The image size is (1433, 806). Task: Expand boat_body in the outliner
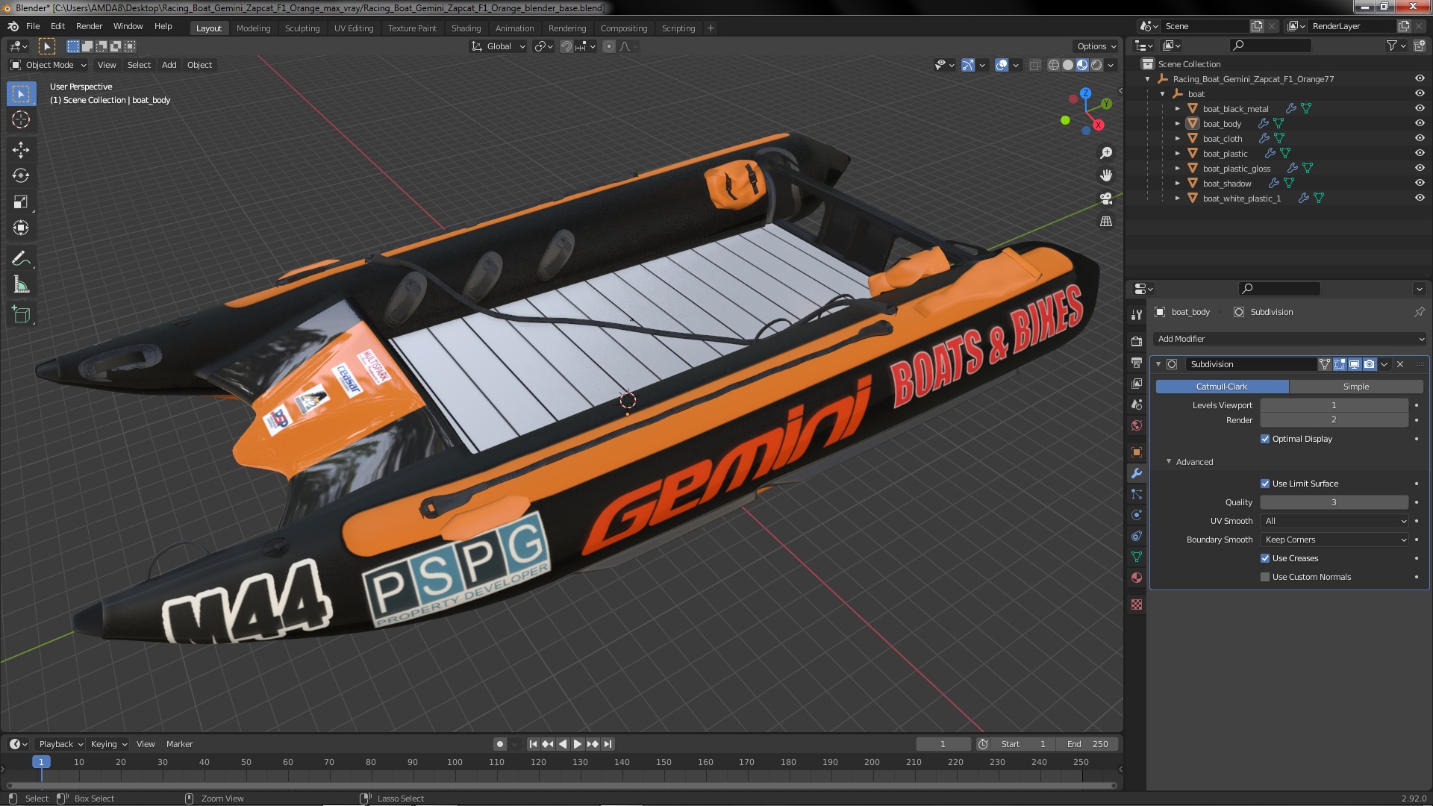coord(1178,124)
